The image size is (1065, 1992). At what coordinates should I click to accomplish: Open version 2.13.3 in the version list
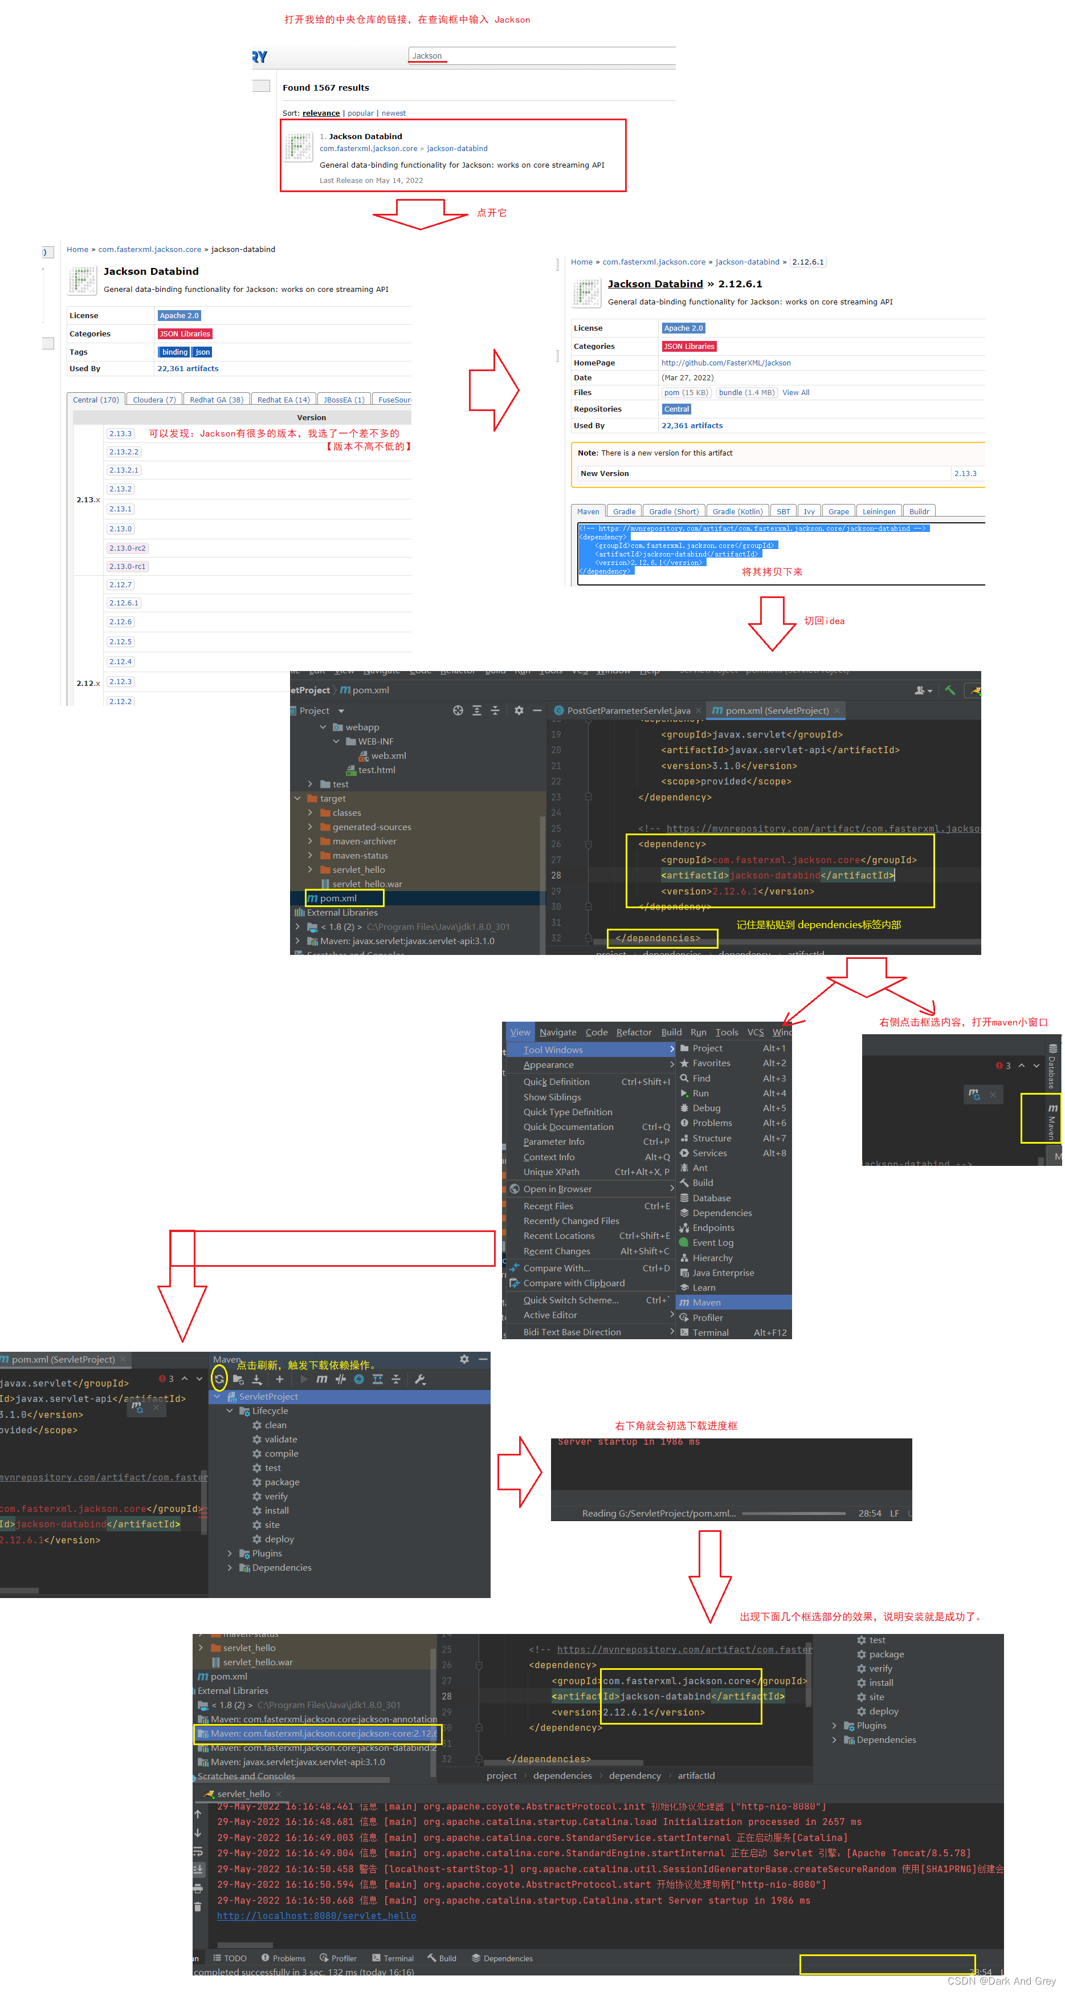[120, 434]
